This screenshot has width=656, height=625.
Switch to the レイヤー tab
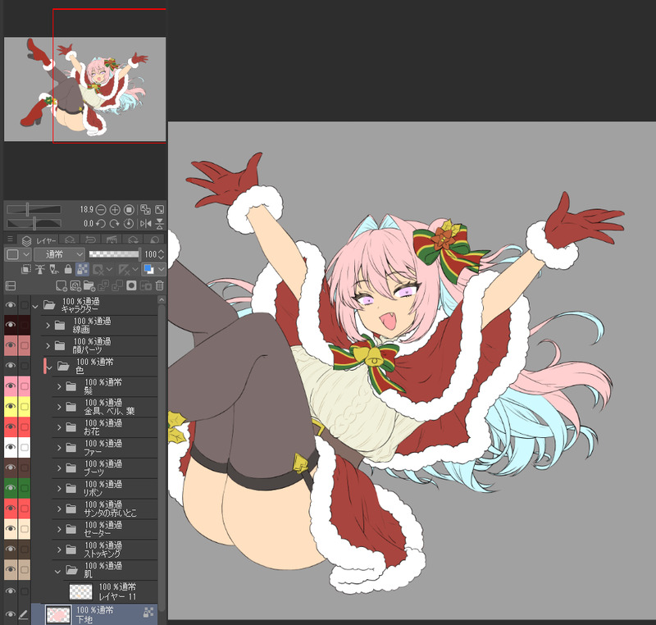point(39,240)
